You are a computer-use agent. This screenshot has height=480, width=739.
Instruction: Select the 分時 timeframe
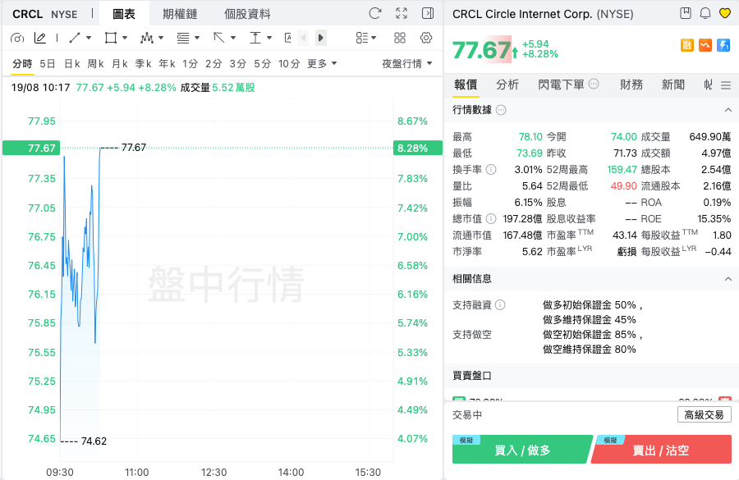coord(22,64)
